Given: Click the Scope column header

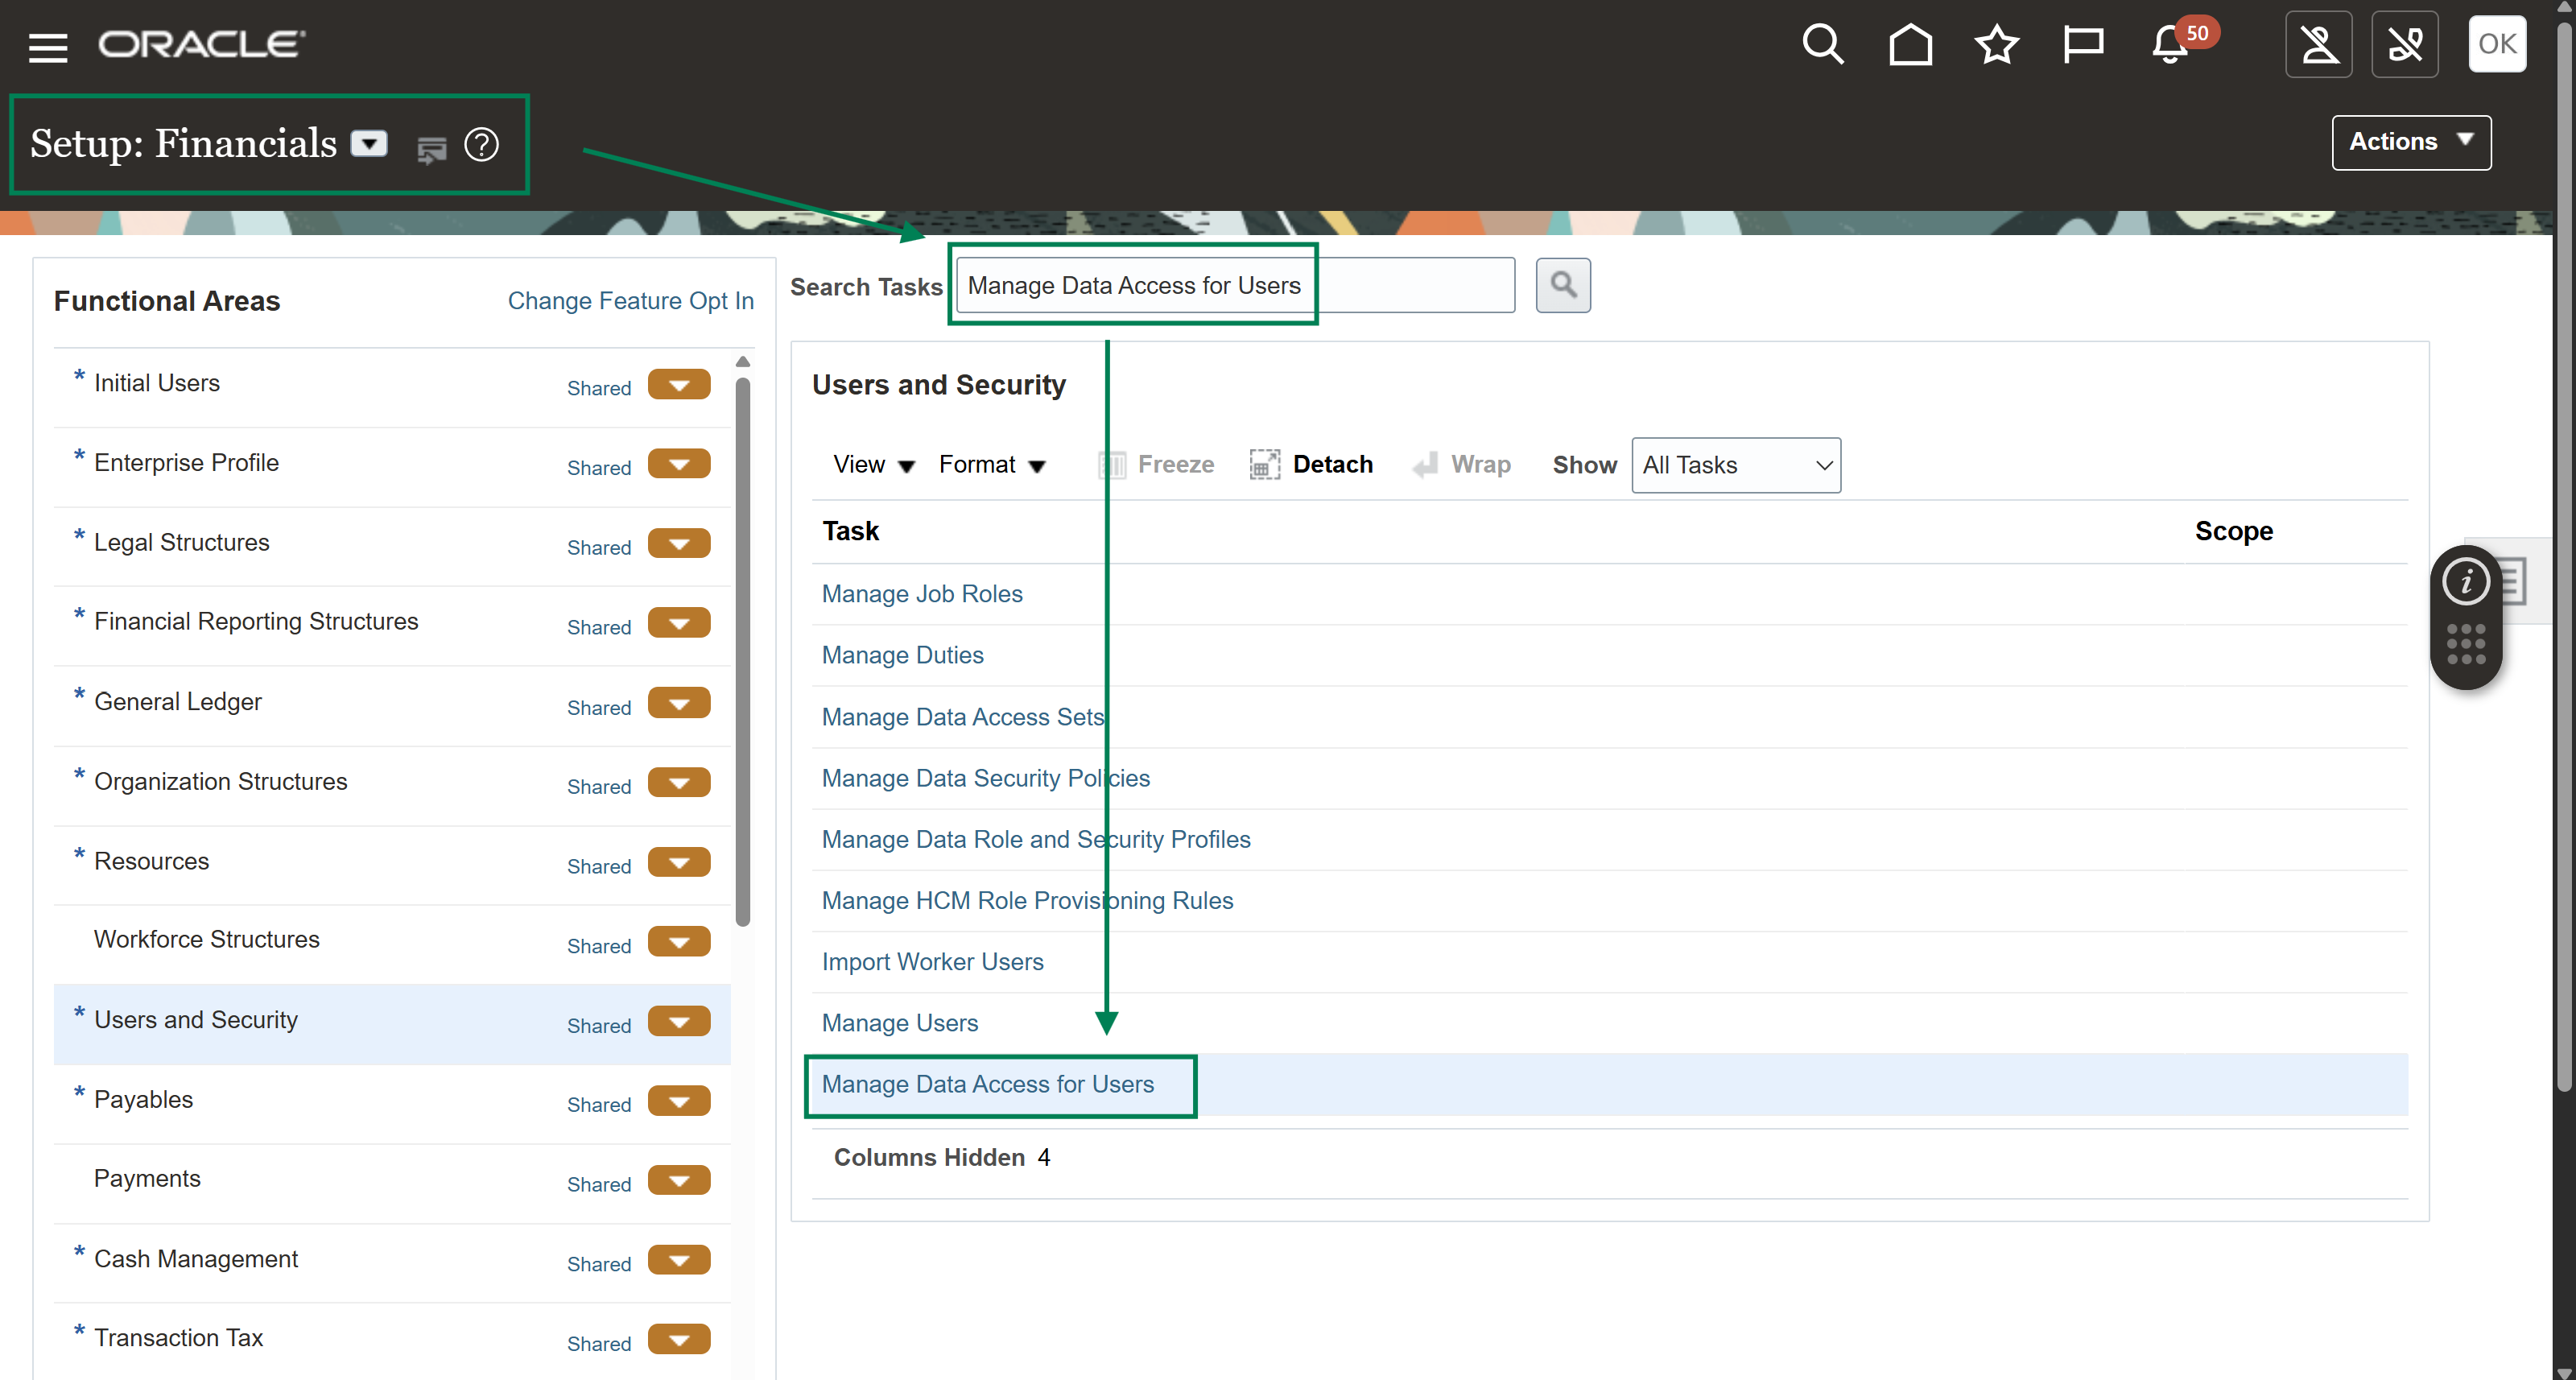Looking at the screenshot, I should pos(2233,531).
